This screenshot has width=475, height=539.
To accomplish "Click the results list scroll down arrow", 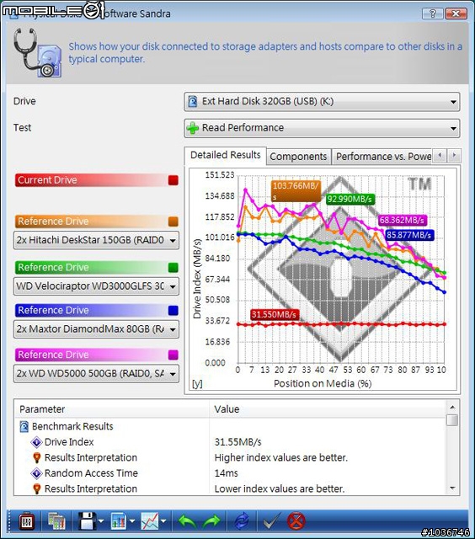I will [x=452, y=488].
